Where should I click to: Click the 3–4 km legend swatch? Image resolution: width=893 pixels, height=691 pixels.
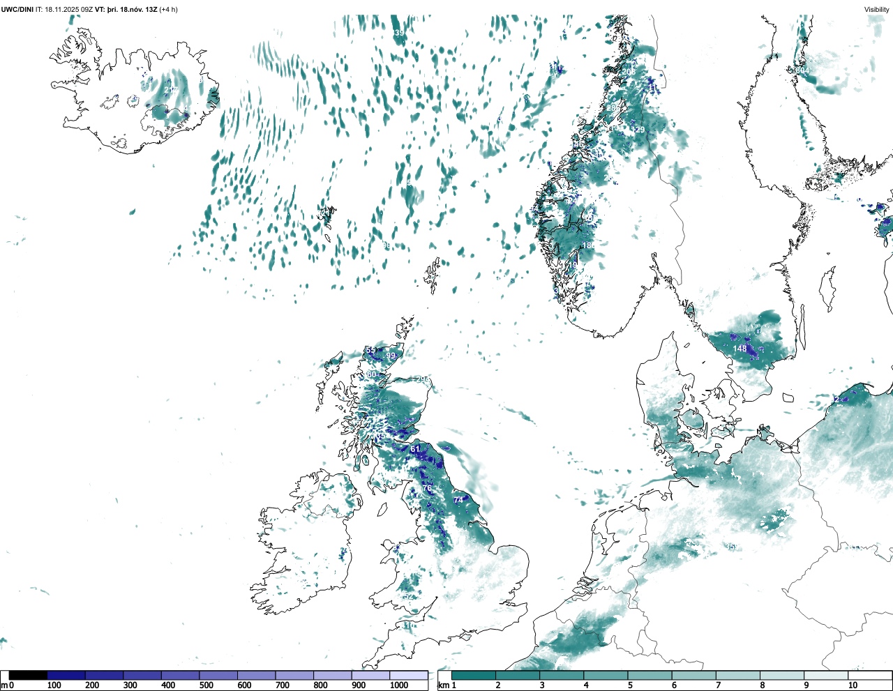(562, 675)
